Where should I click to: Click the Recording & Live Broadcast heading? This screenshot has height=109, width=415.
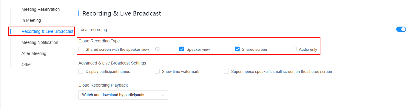[x=122, y=13]
